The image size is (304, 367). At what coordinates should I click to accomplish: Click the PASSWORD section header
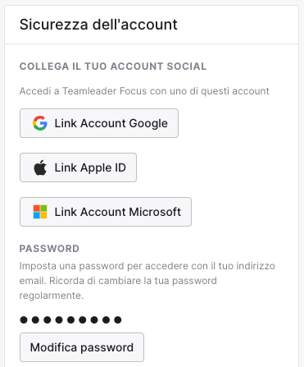(49, 249)
